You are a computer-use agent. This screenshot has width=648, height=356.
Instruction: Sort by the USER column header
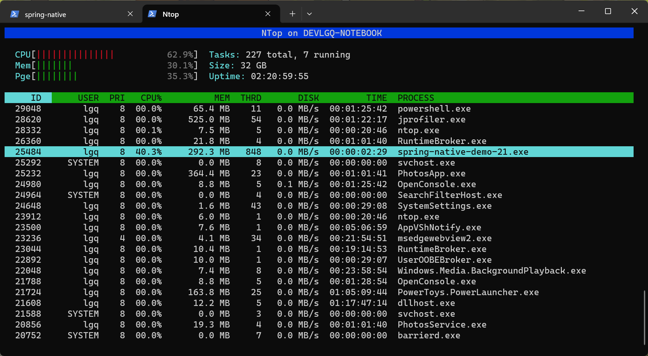[x=88, y=98]
